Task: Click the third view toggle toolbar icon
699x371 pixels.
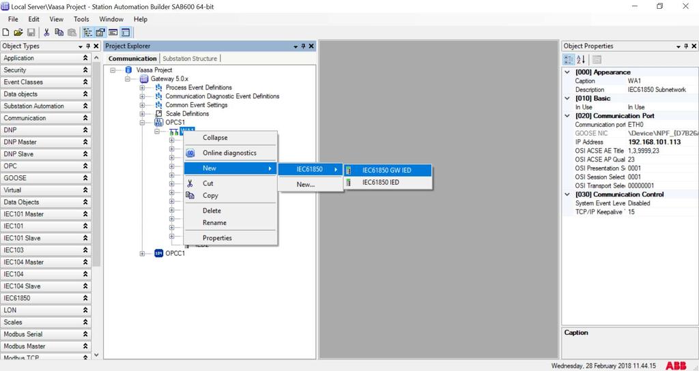Action: 113,33
